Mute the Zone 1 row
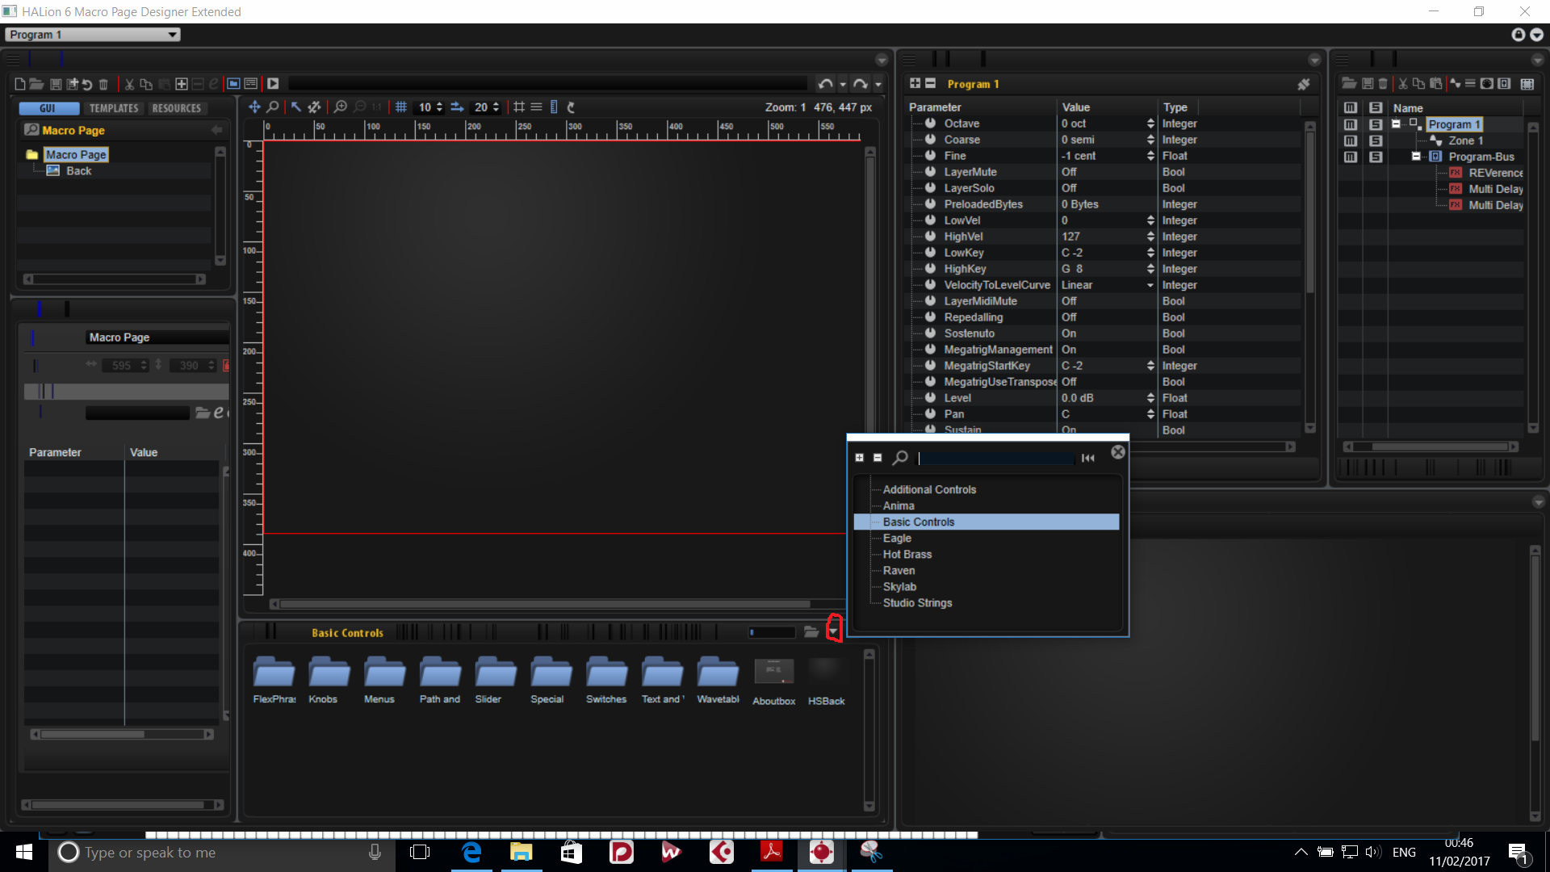 point(1350,140)
